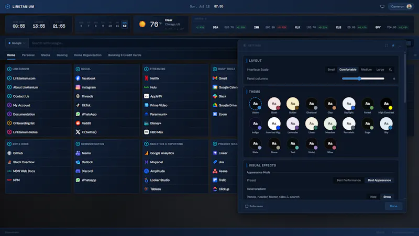Open Trello in Project Management panel
The height and width of the screenshot is (236, 419).
point(219,180)
